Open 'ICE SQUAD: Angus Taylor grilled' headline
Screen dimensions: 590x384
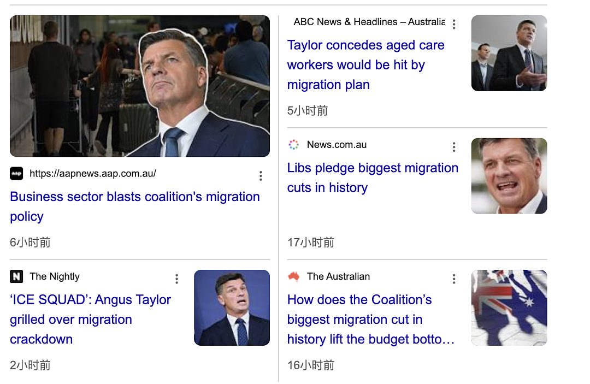pos(90,320)
